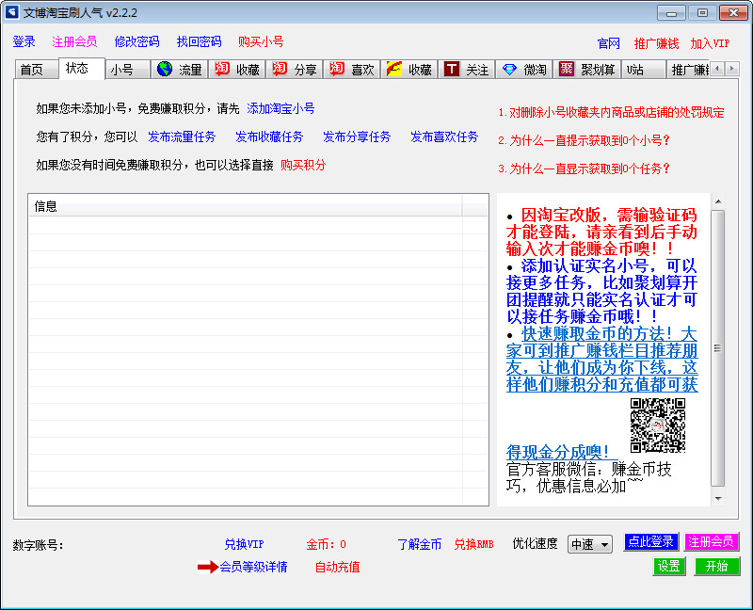
Task: Click the green 开始 button
Action: (716, 566)
